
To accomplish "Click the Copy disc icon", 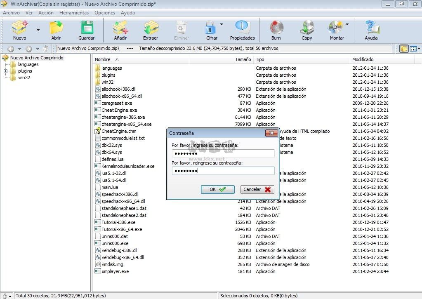I will pos(306,28).
